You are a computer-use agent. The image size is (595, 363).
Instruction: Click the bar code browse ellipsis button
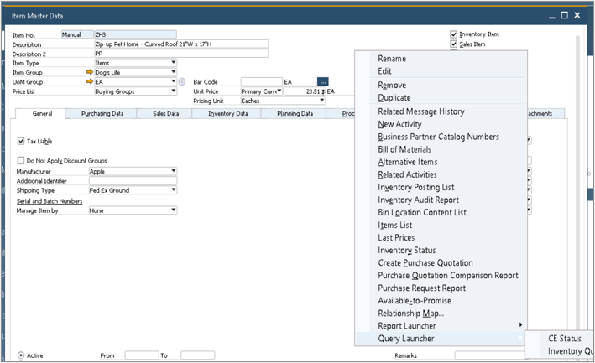[x=322, y=82]
